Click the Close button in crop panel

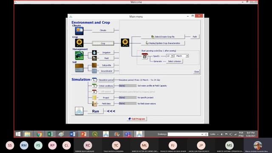click(196, 72)
